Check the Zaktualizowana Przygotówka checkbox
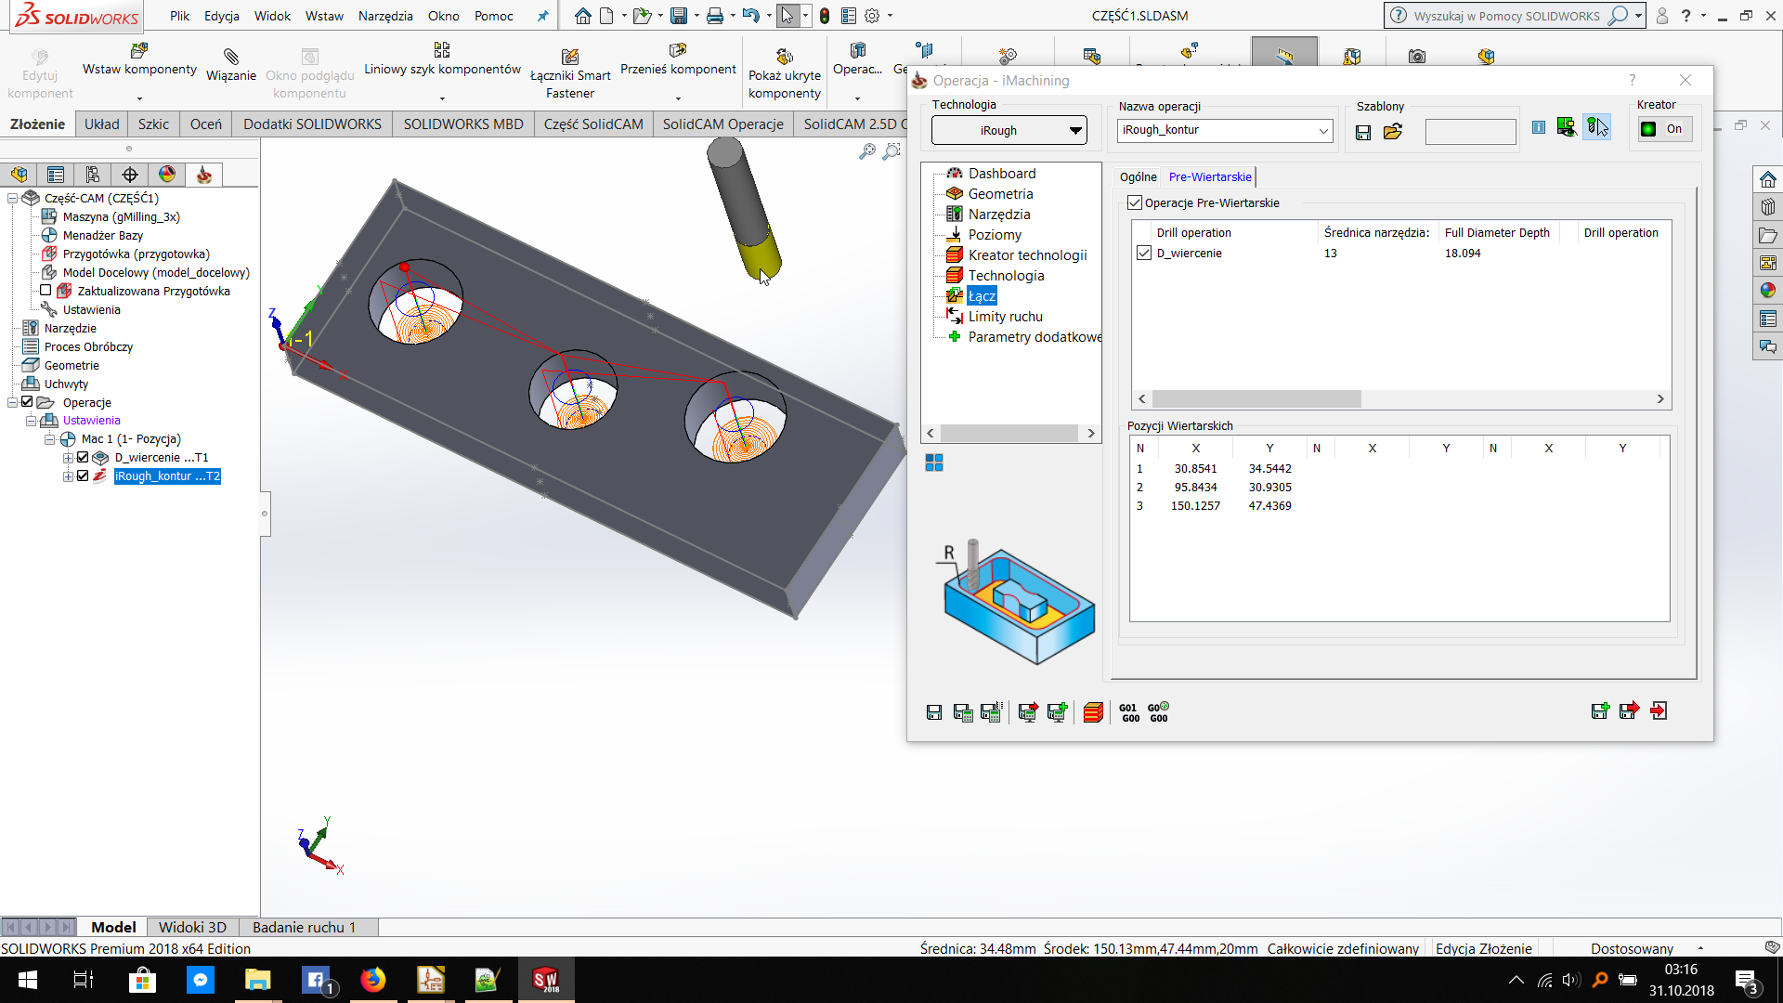The height and width of the screenshot is (1003, 1783). (46, 291)
